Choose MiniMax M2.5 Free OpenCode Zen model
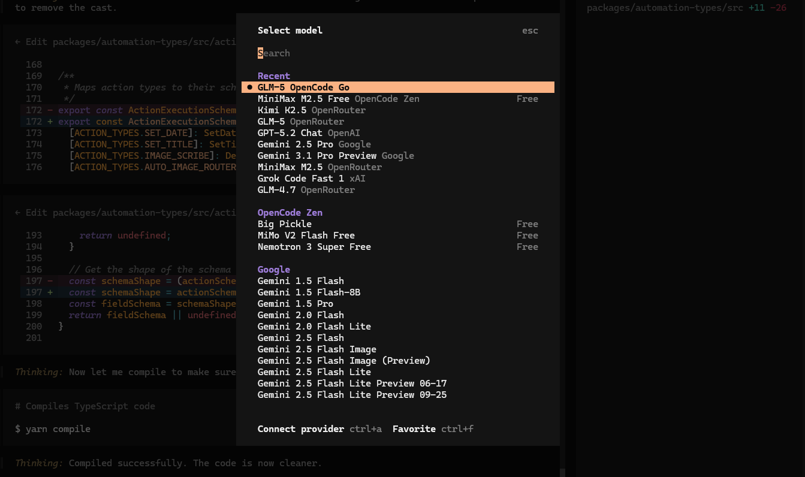805x477 pixels. coord(398,99)
